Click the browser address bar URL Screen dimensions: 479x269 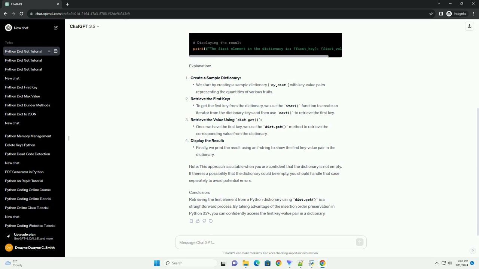[x=82, y=14]
